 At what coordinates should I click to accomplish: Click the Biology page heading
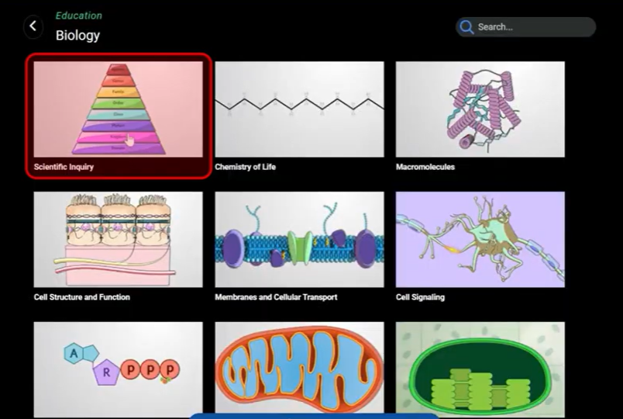coord(77,36)
